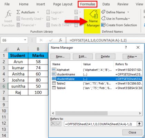The width and height of the screenshot is (145, 138).
Task: Click formula bar enter checkmark icon
Action: [x=51, y=40]
